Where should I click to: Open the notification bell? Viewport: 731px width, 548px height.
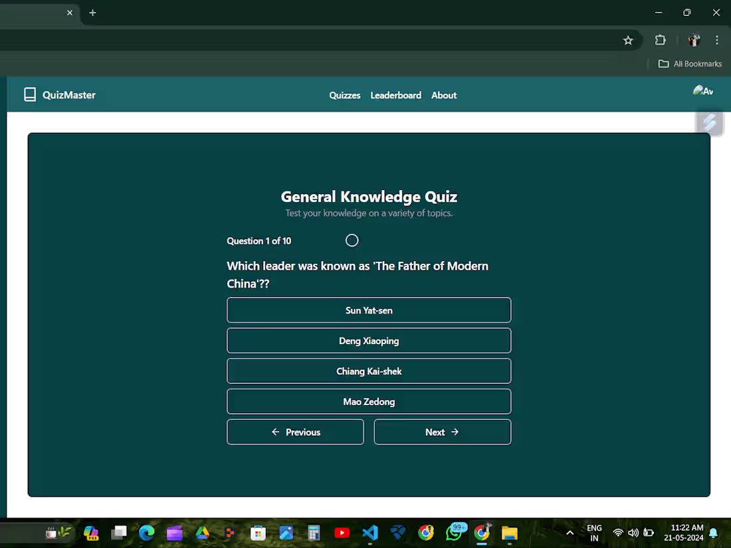click(713, 533)
